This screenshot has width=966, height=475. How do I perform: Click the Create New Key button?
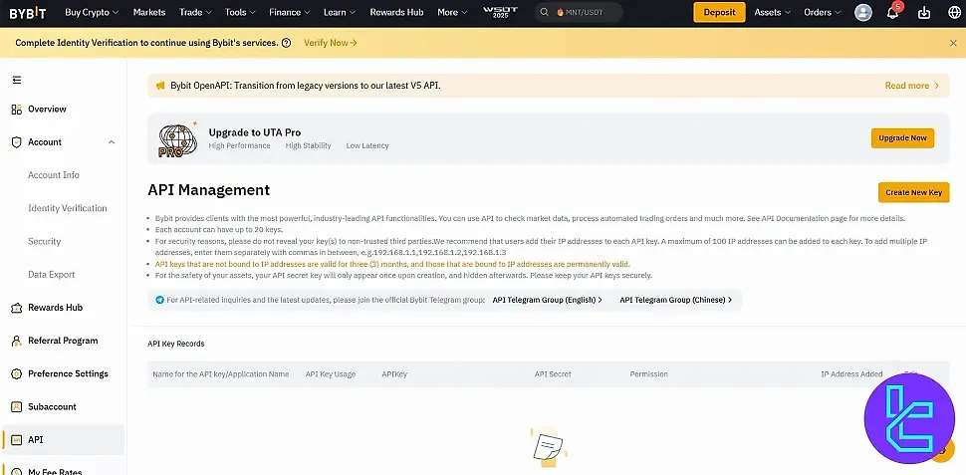point(913,192)
